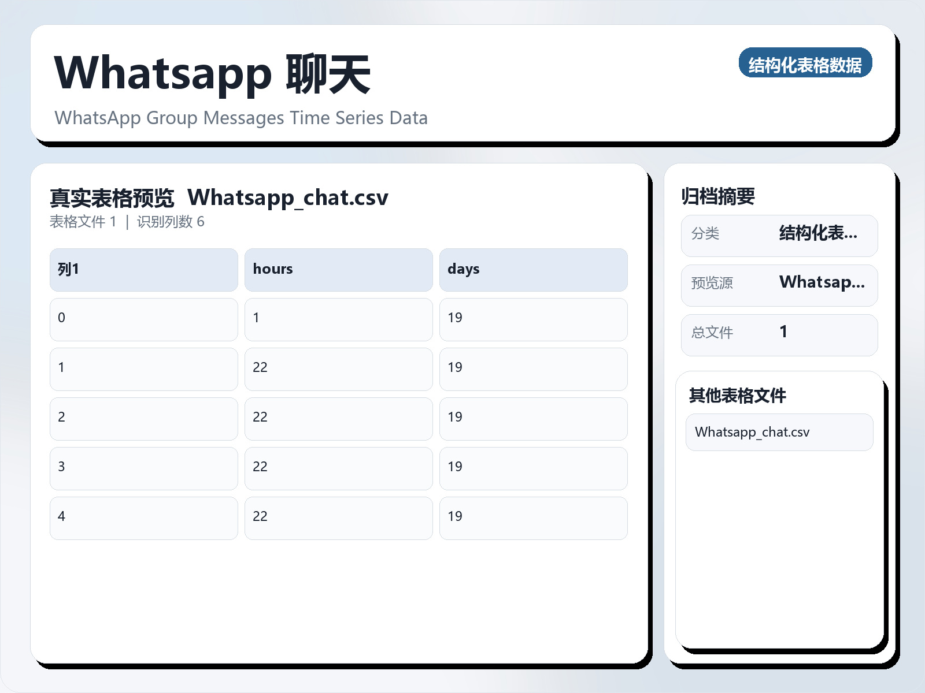Select the cell showing hours value 22

[338, 367]
